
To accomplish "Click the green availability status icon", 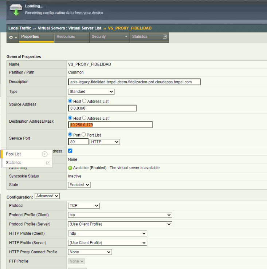I will 70,168.
